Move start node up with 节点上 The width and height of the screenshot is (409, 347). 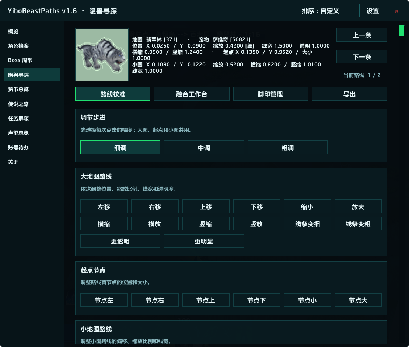pyautogui.click(x=206, y=300)
